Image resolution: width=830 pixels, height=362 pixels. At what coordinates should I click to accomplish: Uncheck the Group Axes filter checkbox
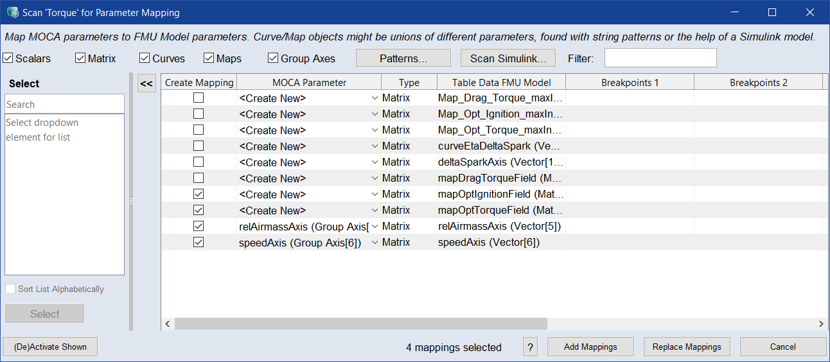[273, 58]
